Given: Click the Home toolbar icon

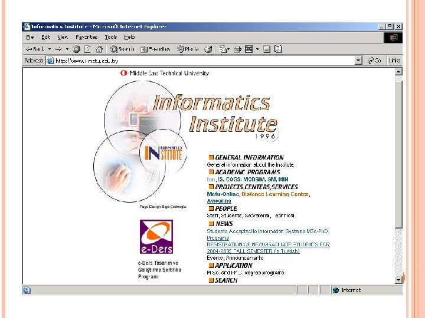Looking at the screenshot, I should tap(99, 49).
